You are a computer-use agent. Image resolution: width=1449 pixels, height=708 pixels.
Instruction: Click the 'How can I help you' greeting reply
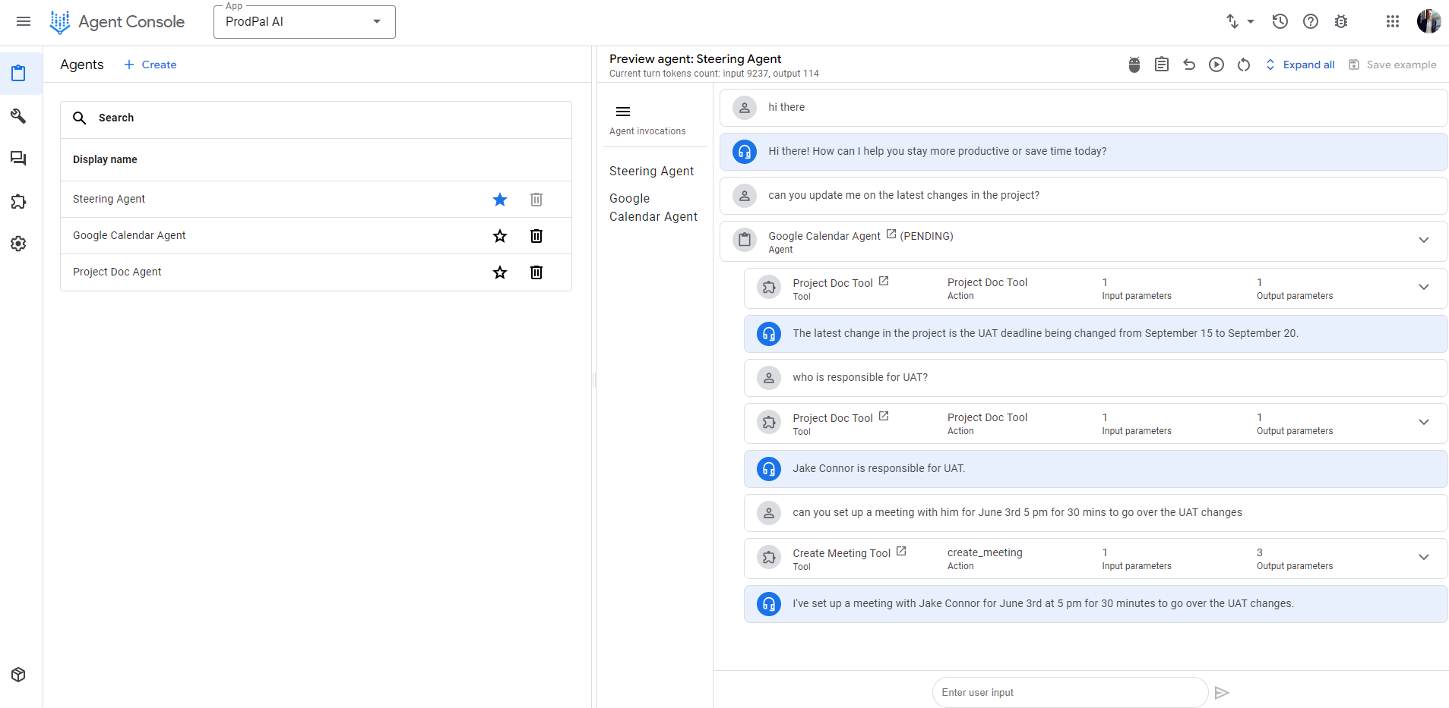coord(1084,152)
